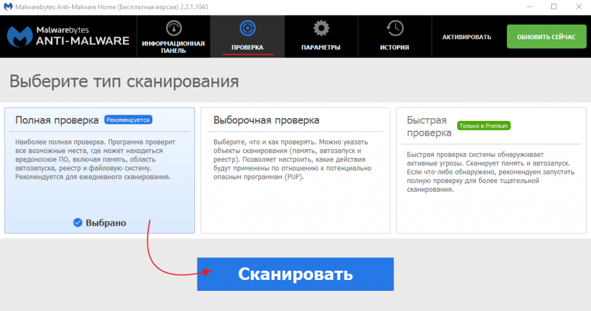Click the Активировать link
Viewport: 591px width, 311px height.
[466, 37]
